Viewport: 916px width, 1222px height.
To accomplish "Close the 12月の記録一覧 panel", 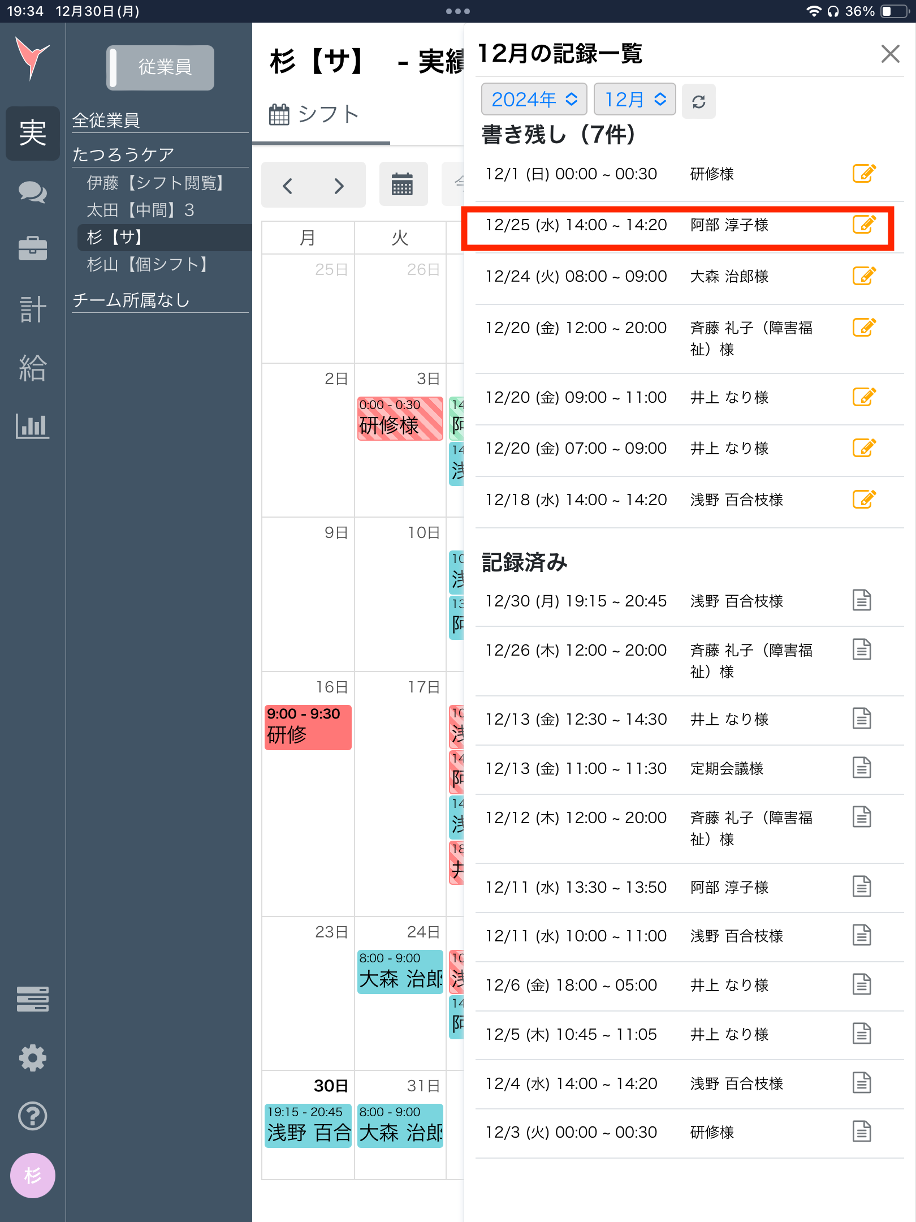I will tap(890, 54).
